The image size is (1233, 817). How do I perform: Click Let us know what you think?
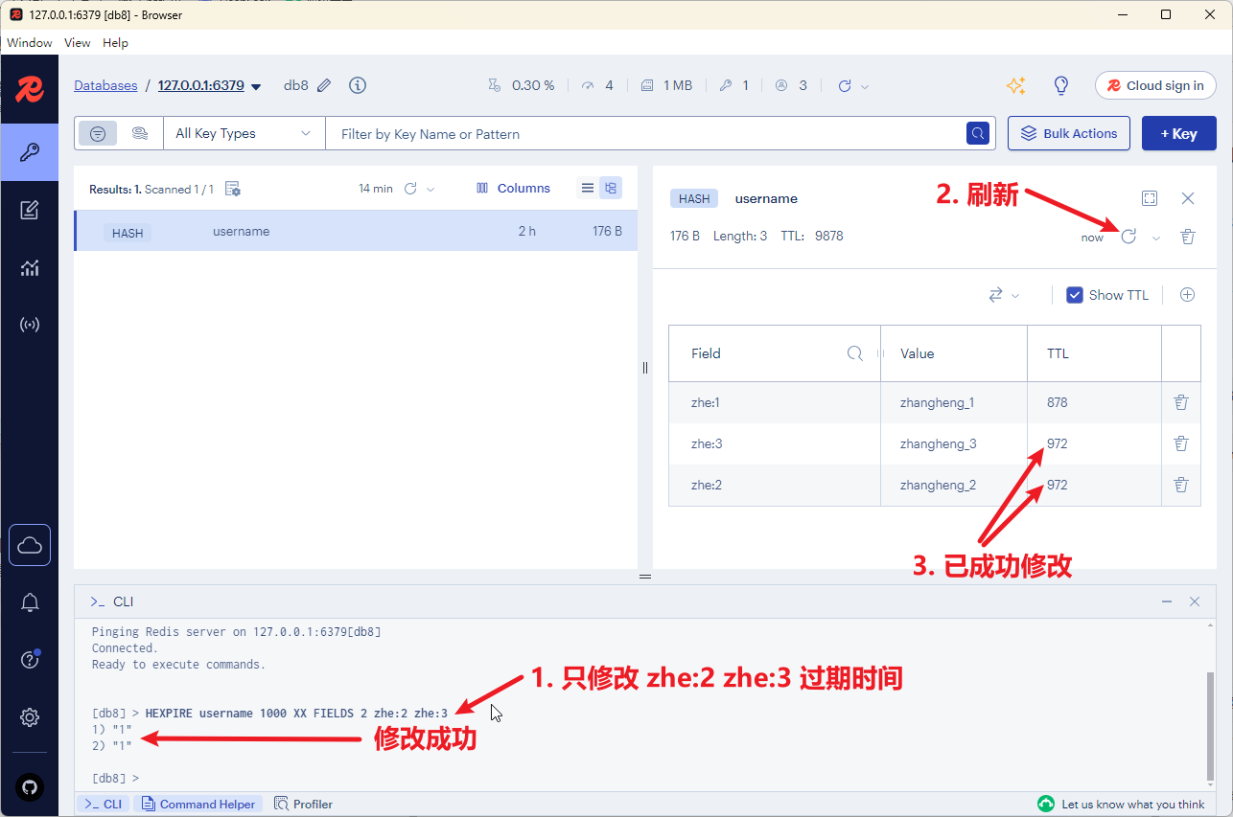click(1122, 804)
